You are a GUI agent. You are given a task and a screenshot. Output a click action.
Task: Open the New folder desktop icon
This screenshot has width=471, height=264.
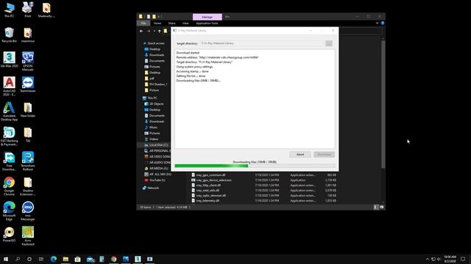point(28,109)
